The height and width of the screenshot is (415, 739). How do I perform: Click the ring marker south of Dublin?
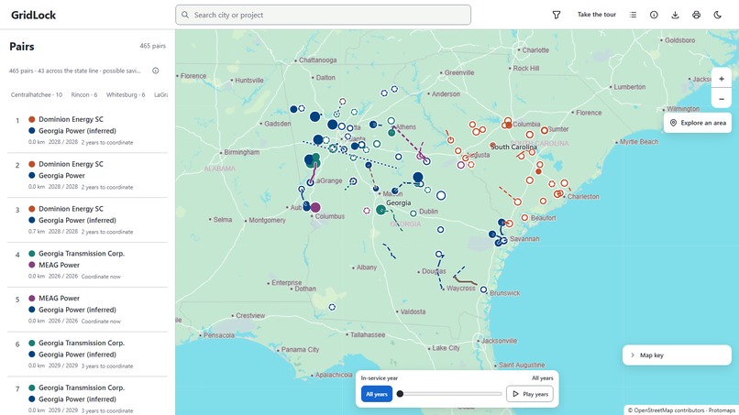[440, 229]
